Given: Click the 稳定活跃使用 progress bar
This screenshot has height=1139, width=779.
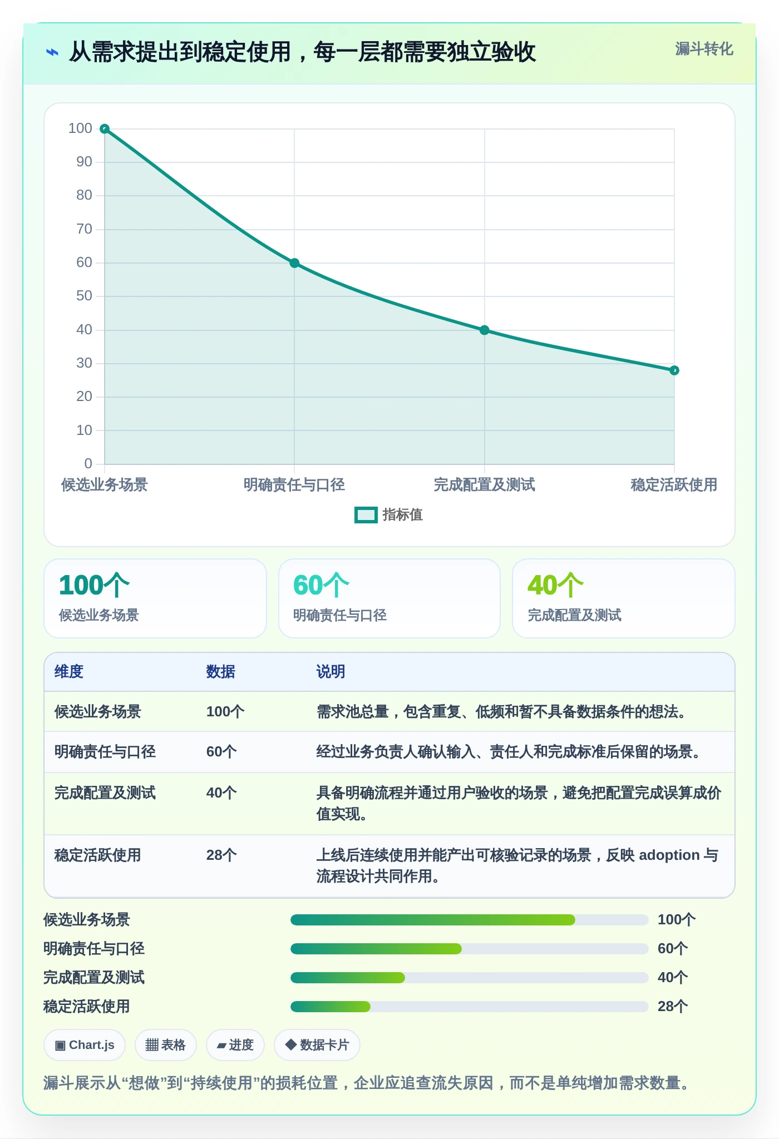Looking at the screenshot, I should coord(469,1007).
